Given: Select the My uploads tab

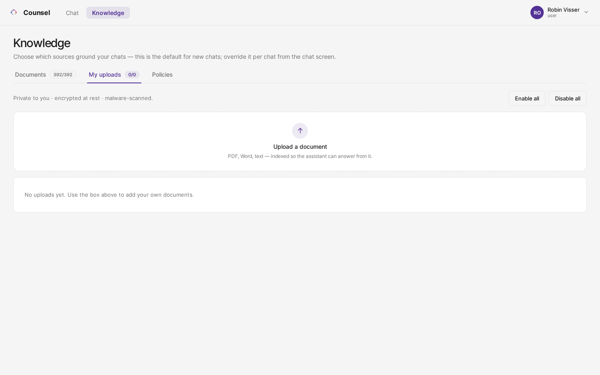Looking at the screenshot, I should (114, 75).
